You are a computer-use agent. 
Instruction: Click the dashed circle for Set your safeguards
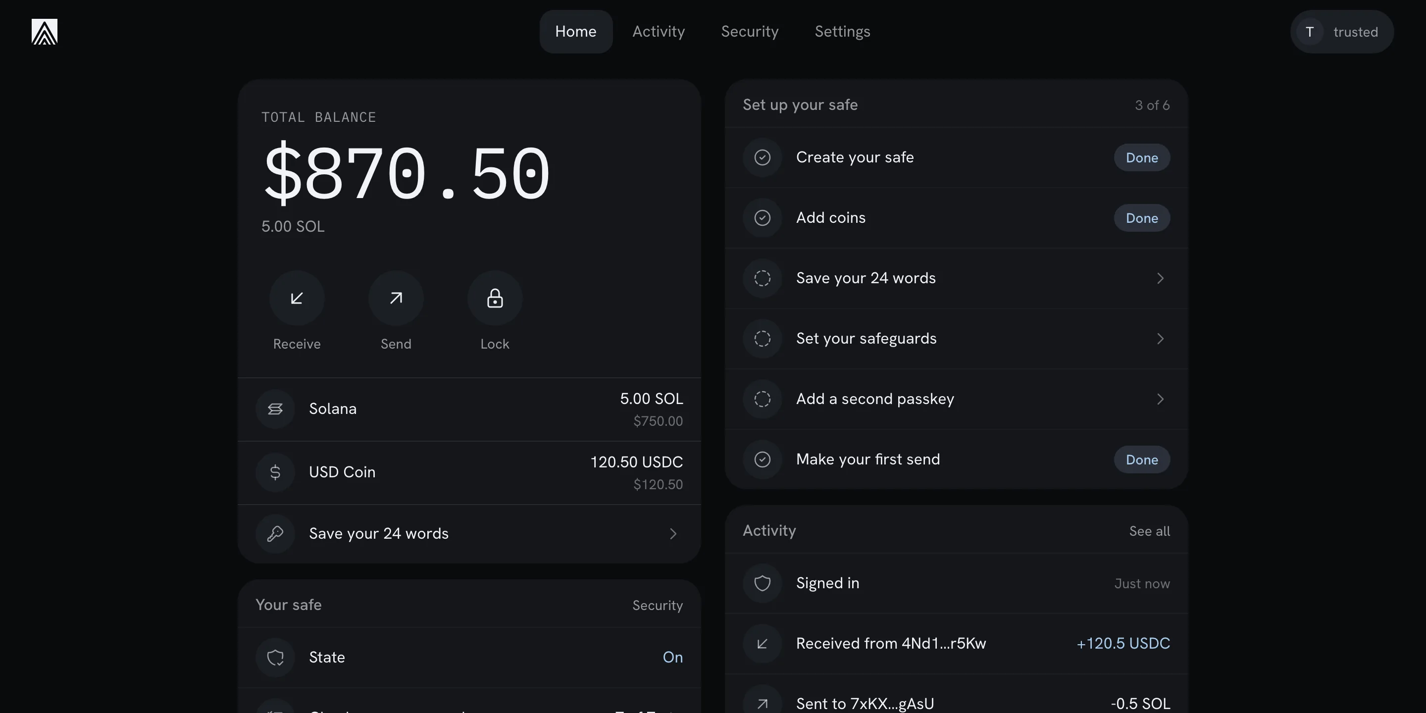(x=763, y=338)
